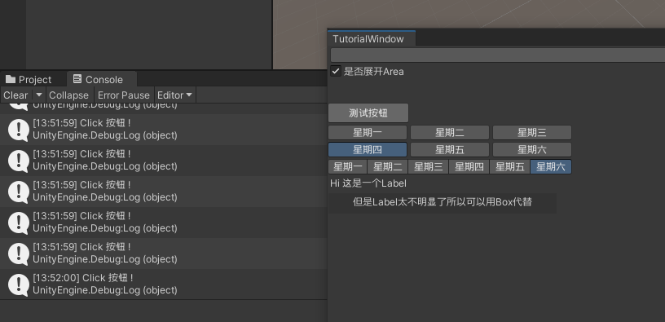Choose 星期四 in the single-row toolbar strip

click(469, 167)
